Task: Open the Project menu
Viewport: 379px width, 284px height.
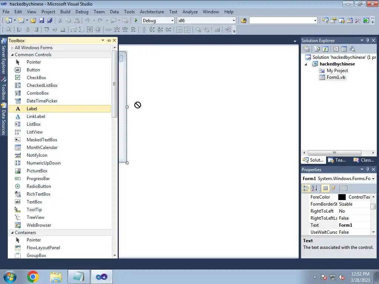Action: coord(48,11)
